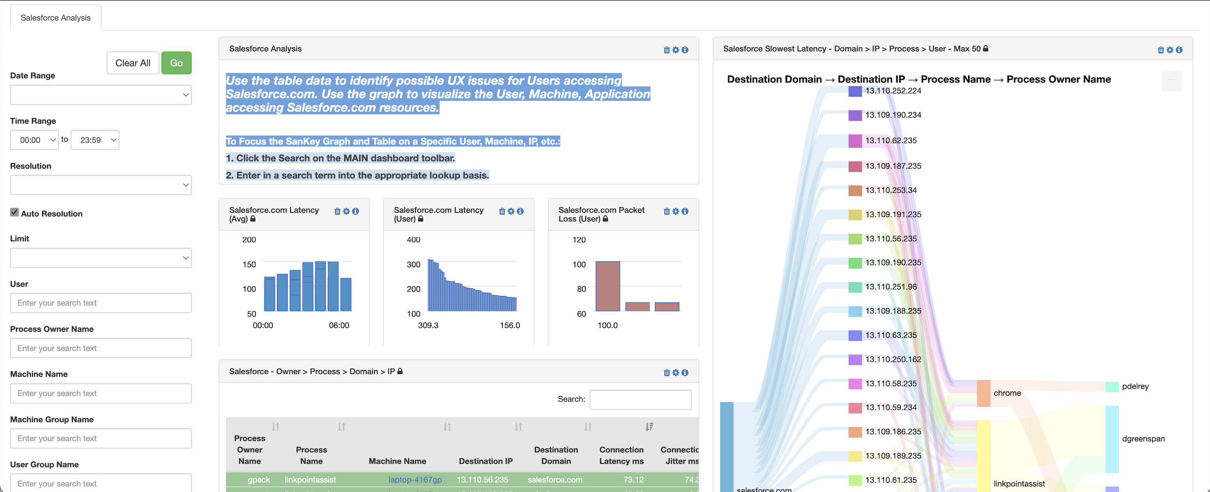Open the Sankey chart ellipsis menu

tap(1171, 81)
